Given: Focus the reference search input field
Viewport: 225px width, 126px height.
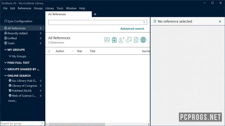Looking at the screenshot, I should coord(98,22).
